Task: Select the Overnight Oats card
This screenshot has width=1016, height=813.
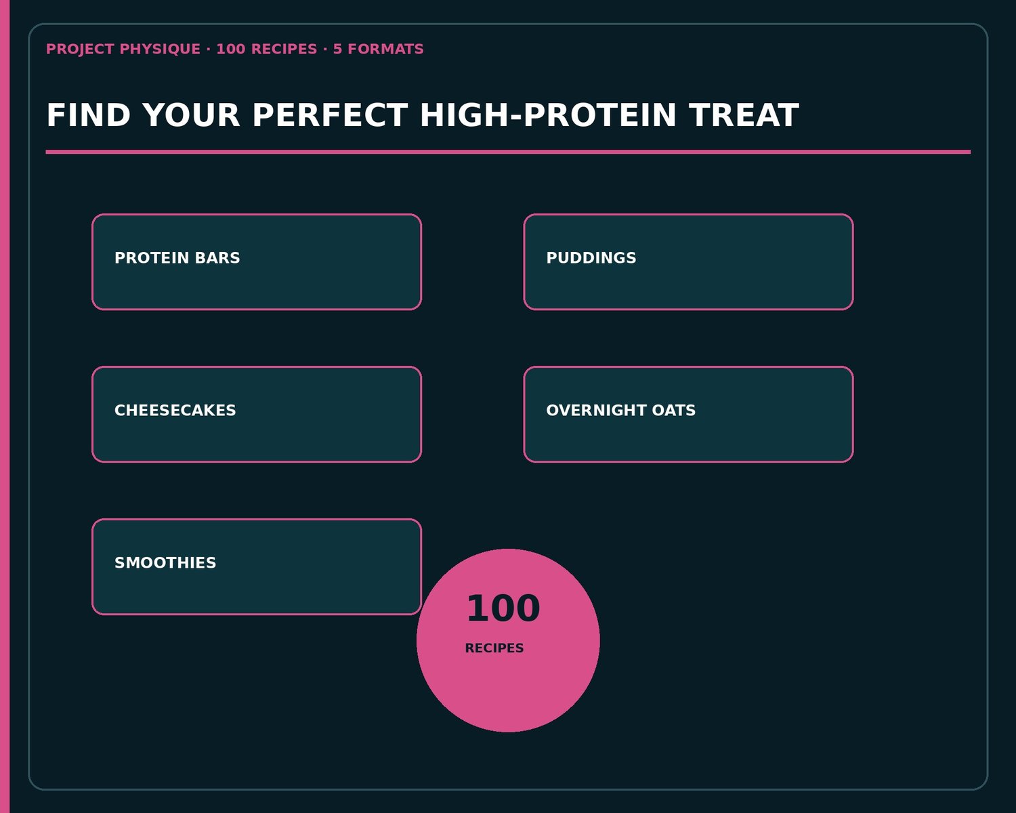Action: [x=688, y=415]
